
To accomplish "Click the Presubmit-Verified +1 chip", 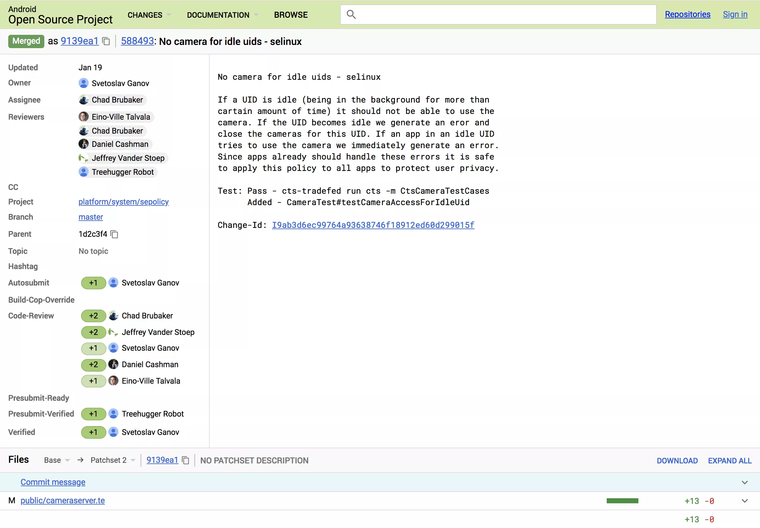I will [x=94, y=414].
